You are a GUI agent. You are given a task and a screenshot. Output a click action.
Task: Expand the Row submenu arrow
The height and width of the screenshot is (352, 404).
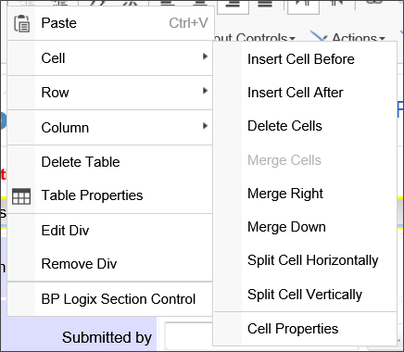[x=205, y=91]
